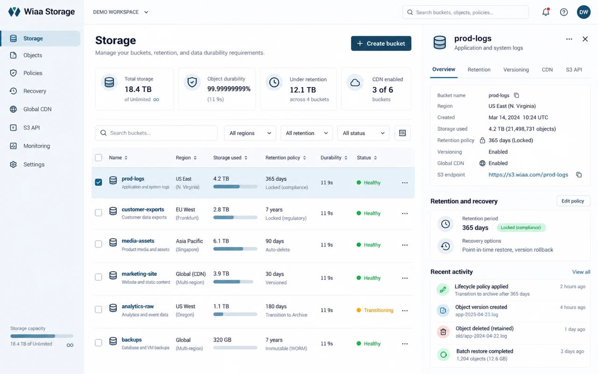Open the DW user avatar
This screenshot has height=374, width=598.
[584, 12]
